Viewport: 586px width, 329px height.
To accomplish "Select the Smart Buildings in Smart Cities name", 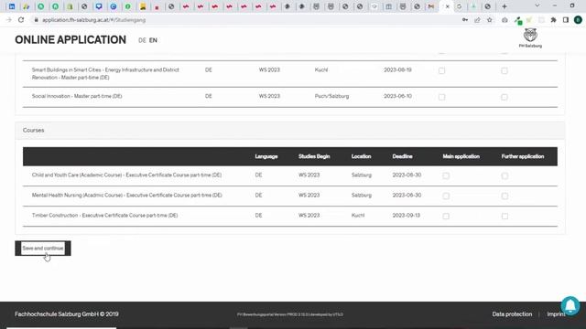I will [x=105, y=73].
